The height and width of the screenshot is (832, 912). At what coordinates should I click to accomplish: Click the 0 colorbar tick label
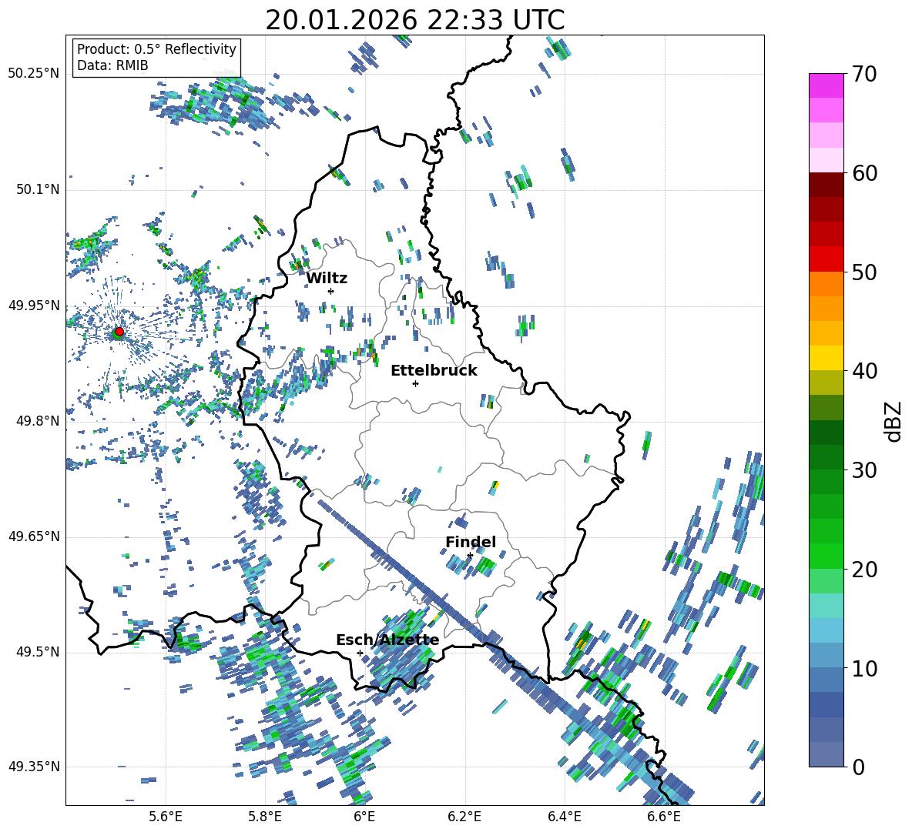pyautogui.click(x=859, y=767)
